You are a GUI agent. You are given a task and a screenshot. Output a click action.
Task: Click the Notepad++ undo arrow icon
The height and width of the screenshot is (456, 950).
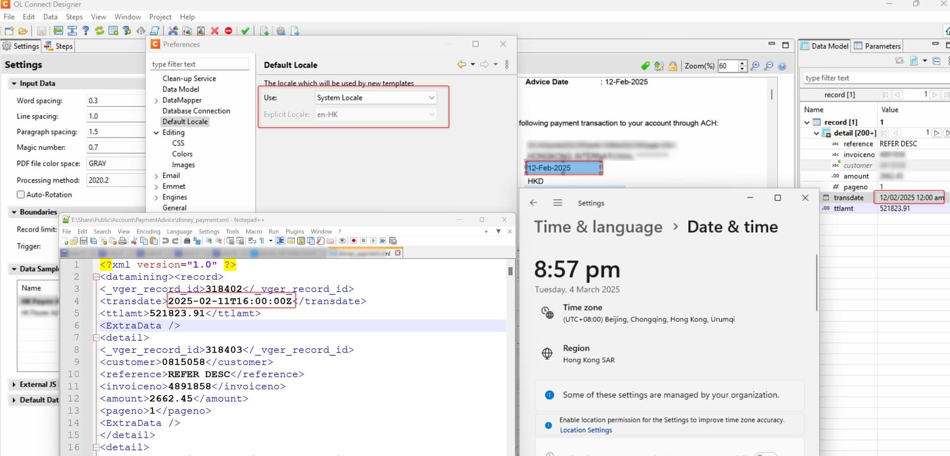pos(166,241)
